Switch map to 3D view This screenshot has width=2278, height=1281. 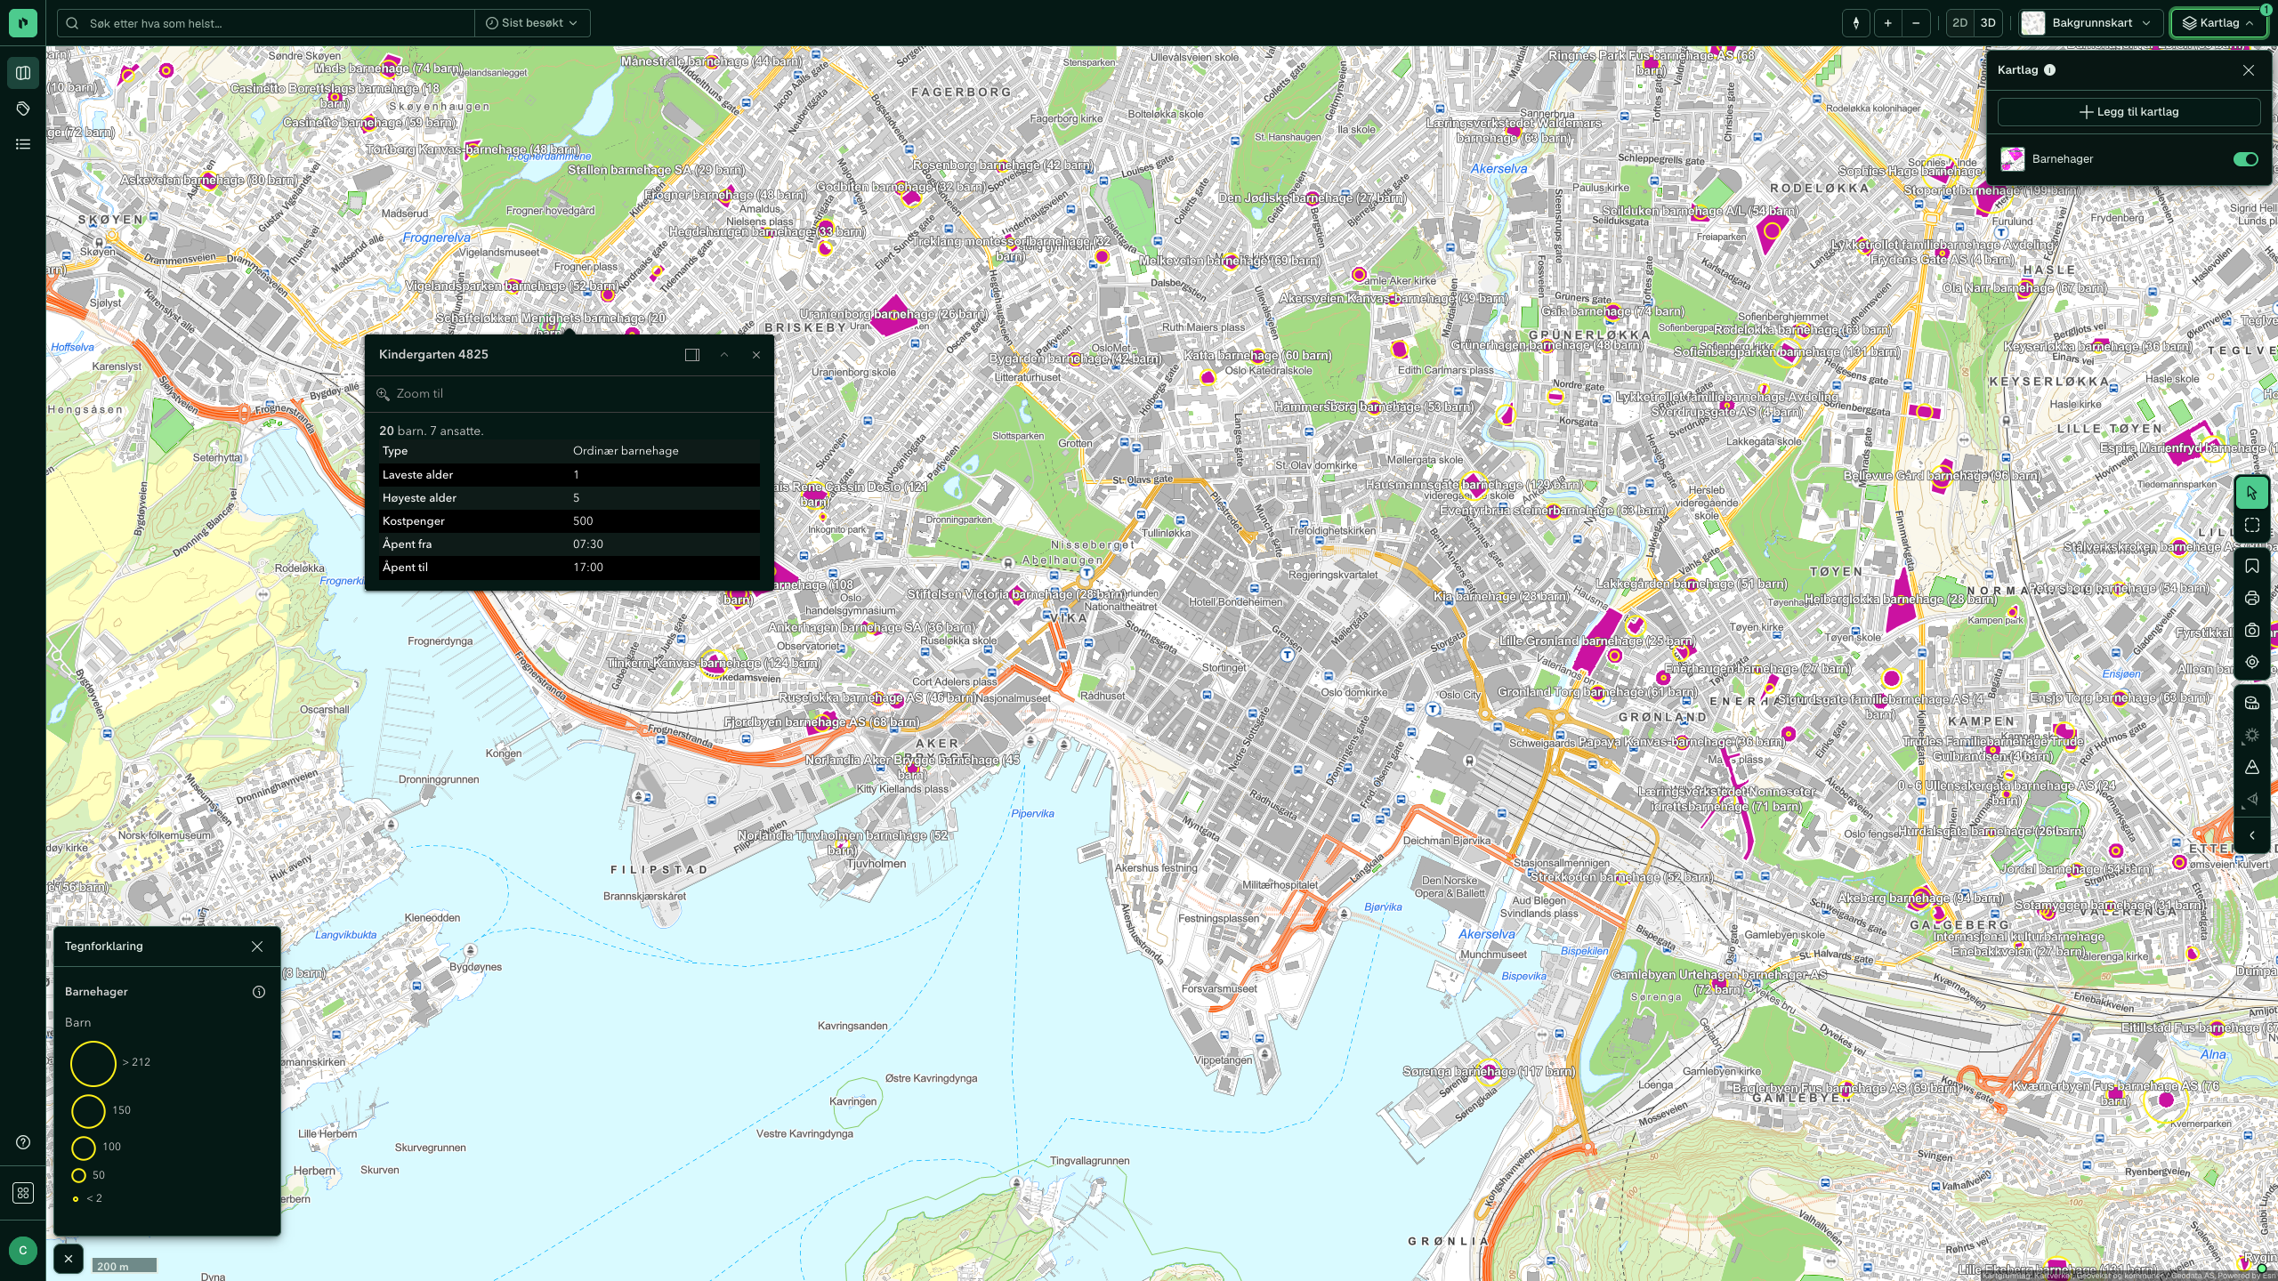coord(1988,23)
